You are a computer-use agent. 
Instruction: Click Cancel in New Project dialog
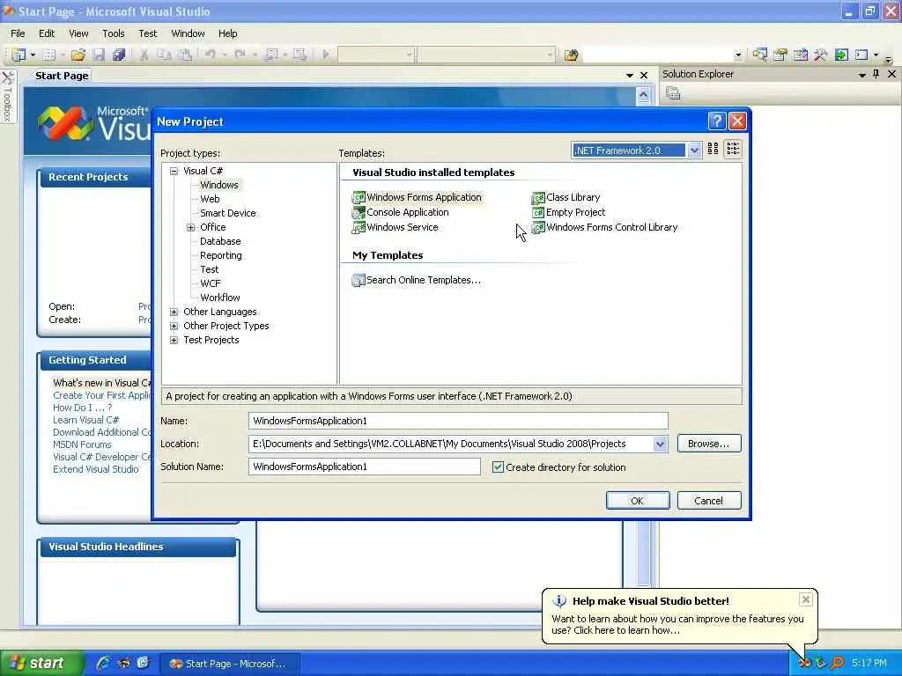point(709,501)
